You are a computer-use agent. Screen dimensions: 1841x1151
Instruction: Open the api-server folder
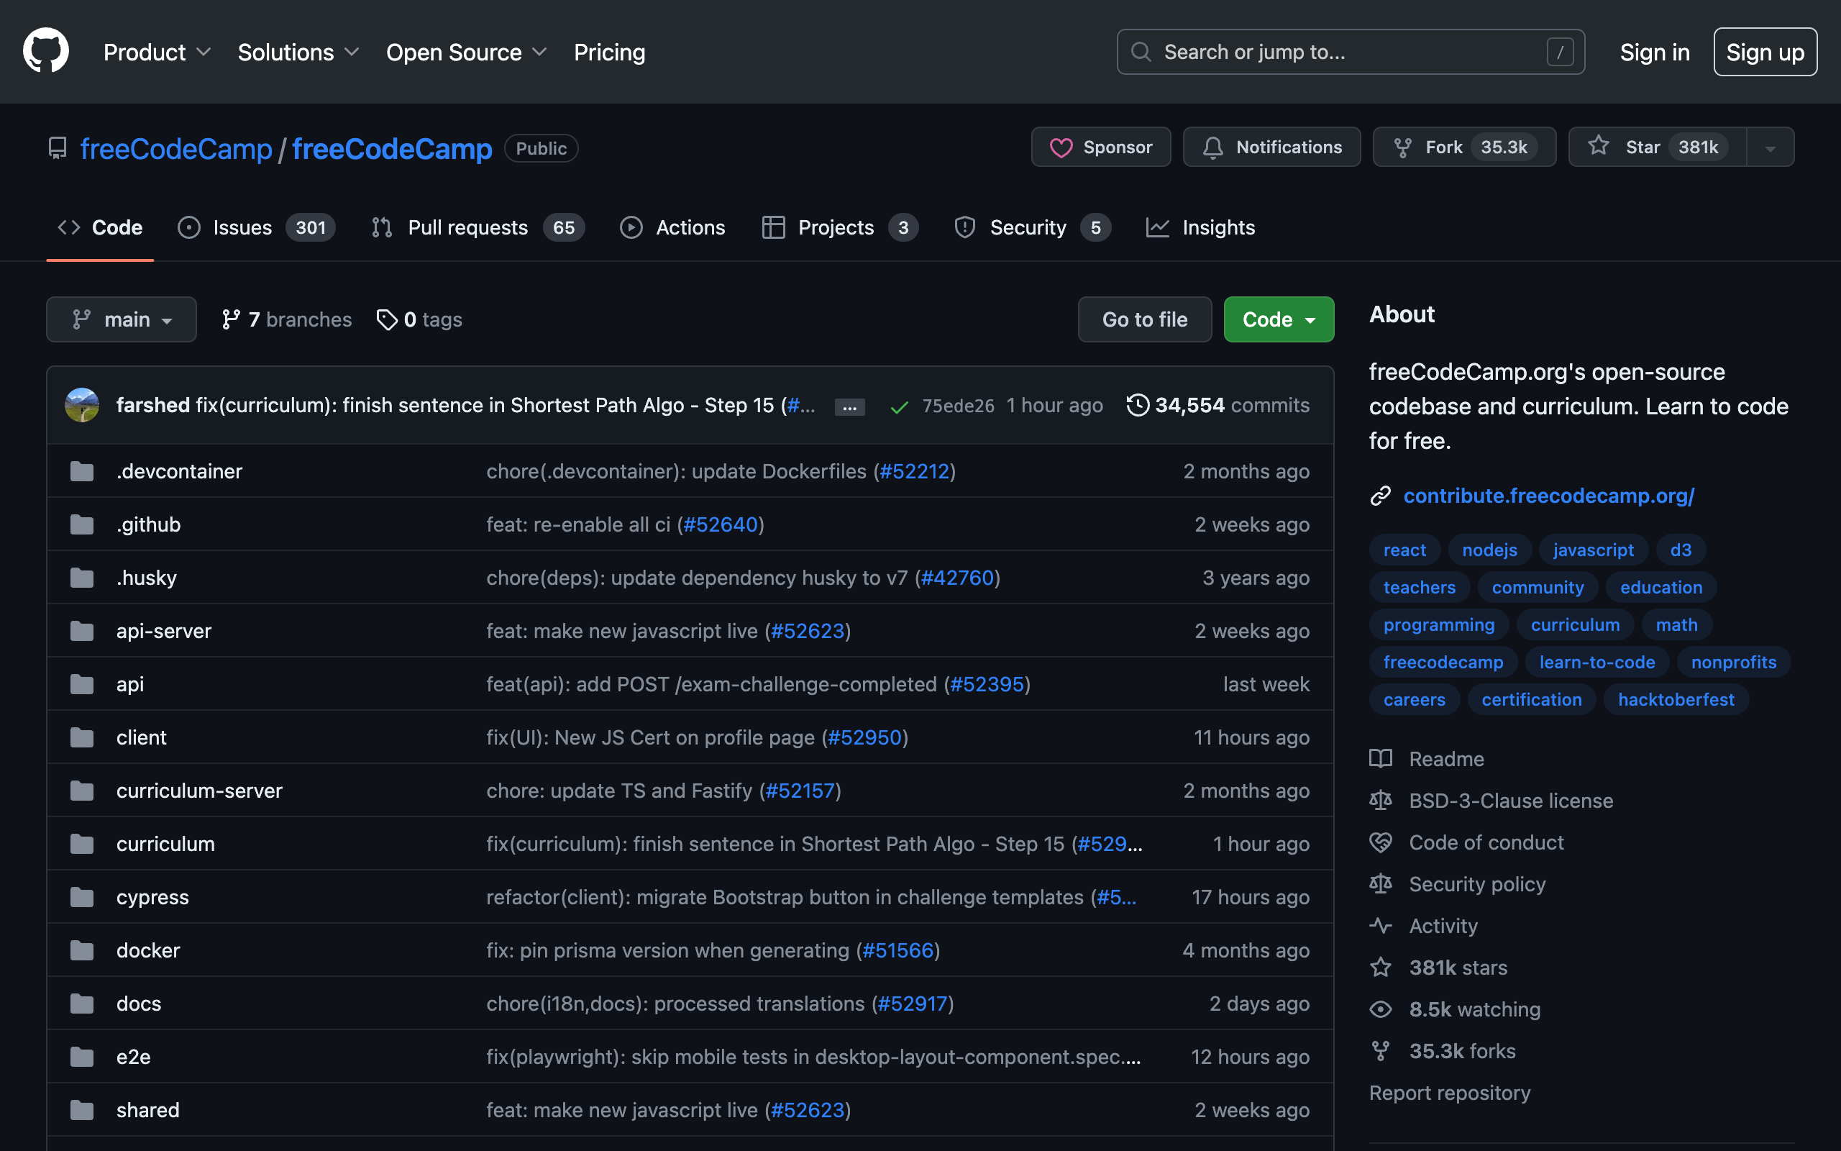coord(163,631)
